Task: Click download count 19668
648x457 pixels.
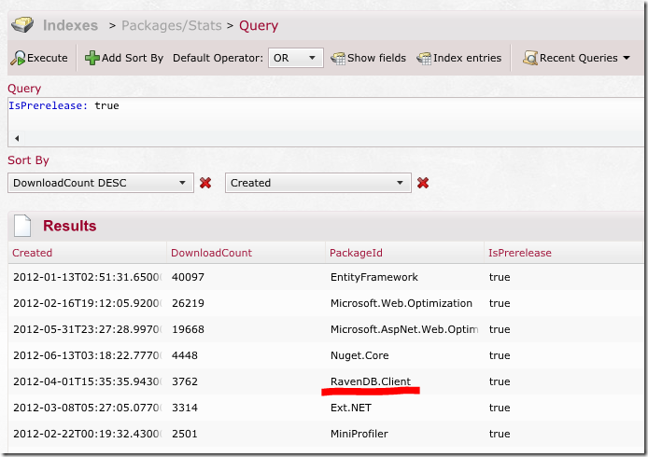Action: 188,329
